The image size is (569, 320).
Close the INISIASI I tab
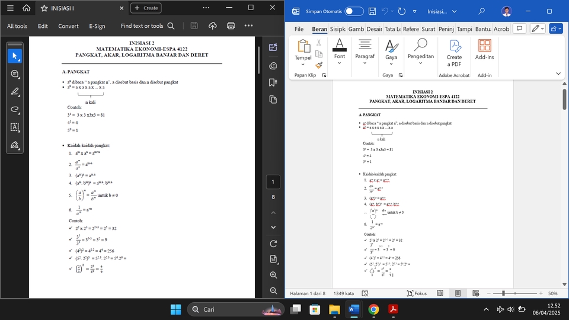(x=122, y=8)
